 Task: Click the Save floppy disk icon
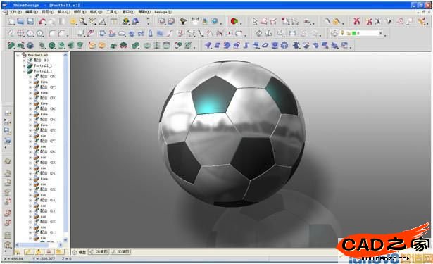click(x=31, y=21)
